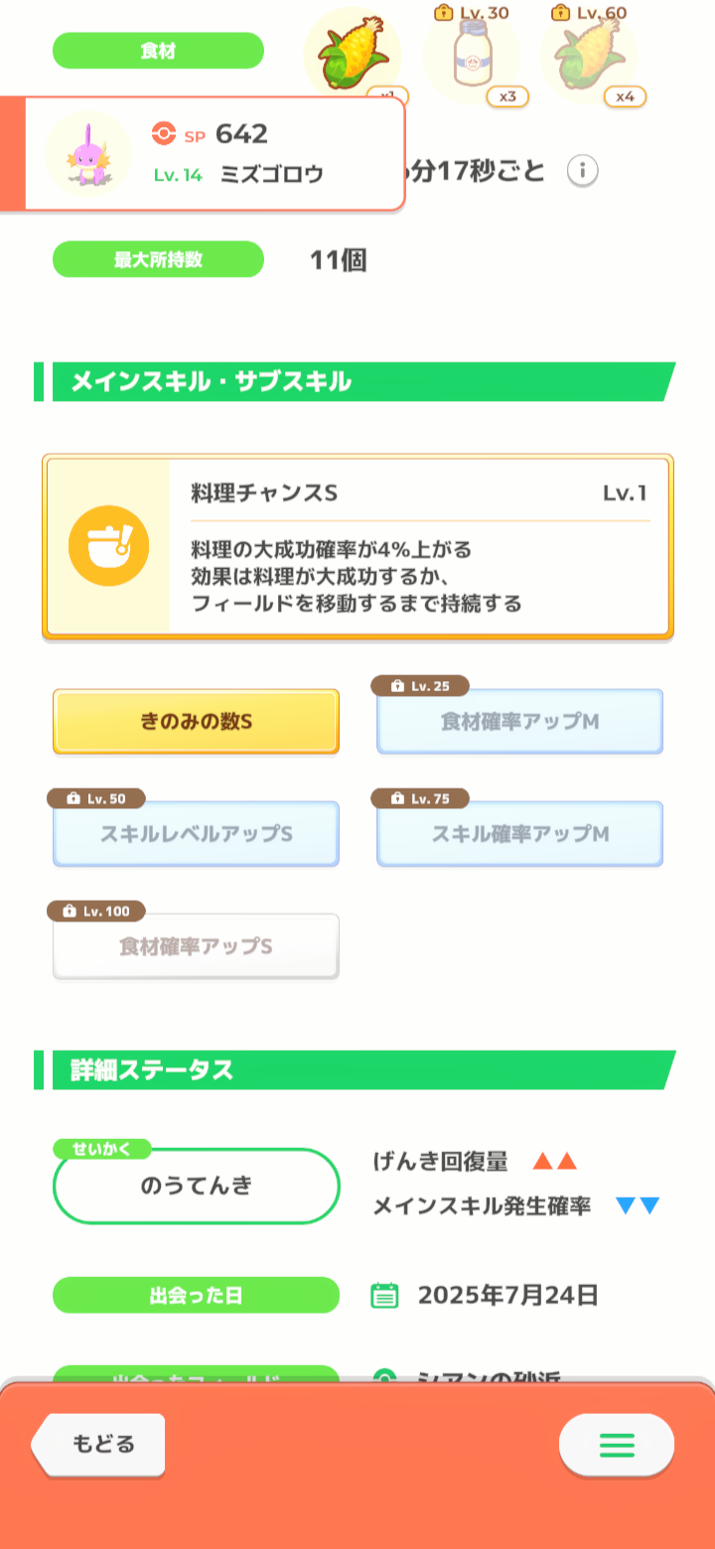Open the のうてんき nature details
Image resolution: width=715 pixels, height=1549 pixels.
tap(196, 1186)
